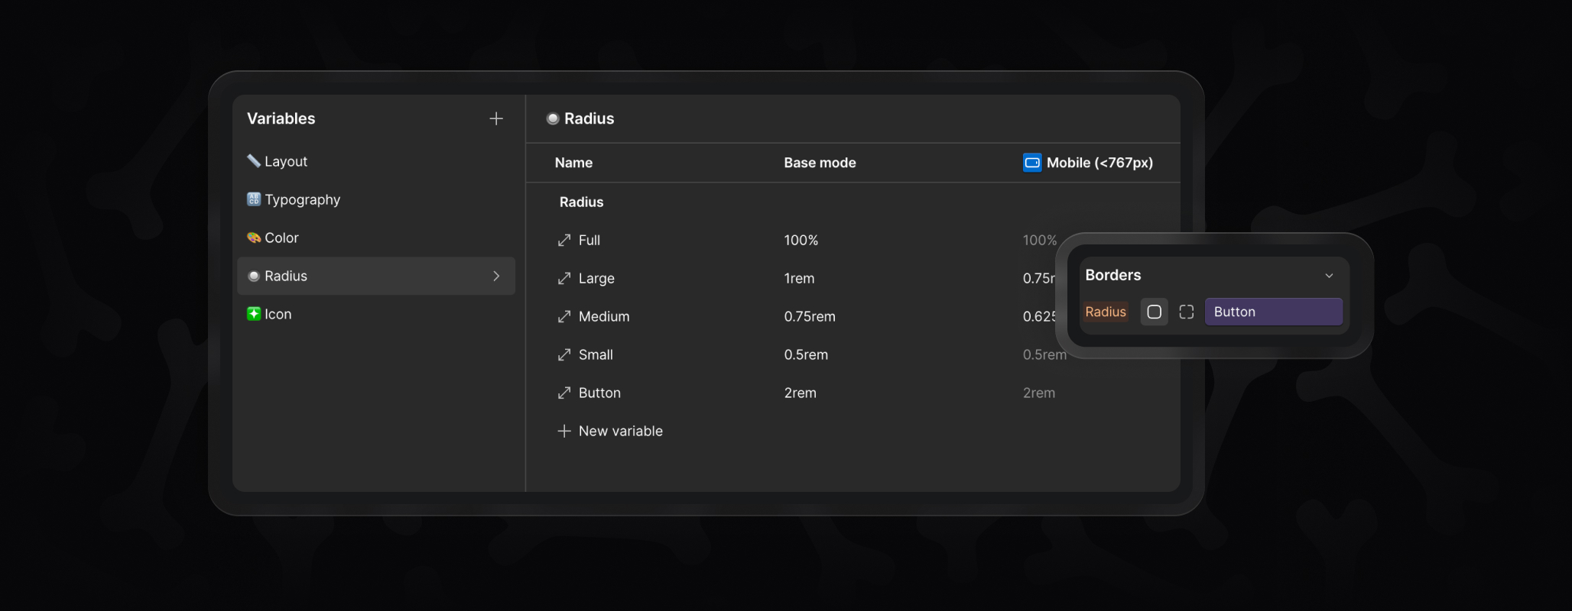
Task: Expand the Radius collection chevron
Action: 496,276
